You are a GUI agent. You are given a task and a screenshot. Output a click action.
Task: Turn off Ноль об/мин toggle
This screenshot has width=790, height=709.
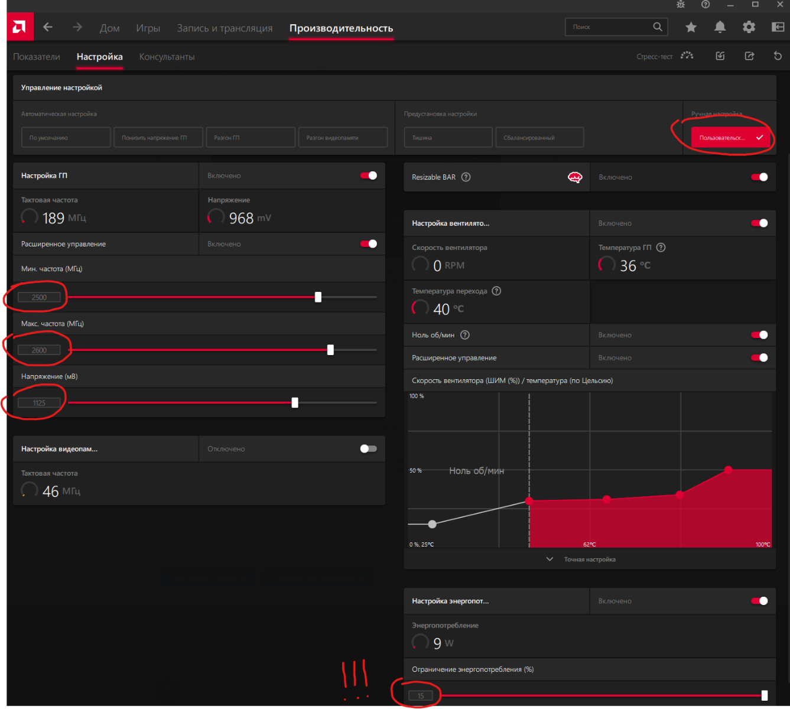pyautogui.click(x=759, y=335)
